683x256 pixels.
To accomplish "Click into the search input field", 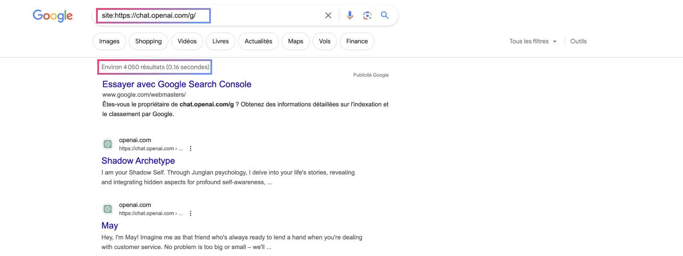I will coord(256,16).
